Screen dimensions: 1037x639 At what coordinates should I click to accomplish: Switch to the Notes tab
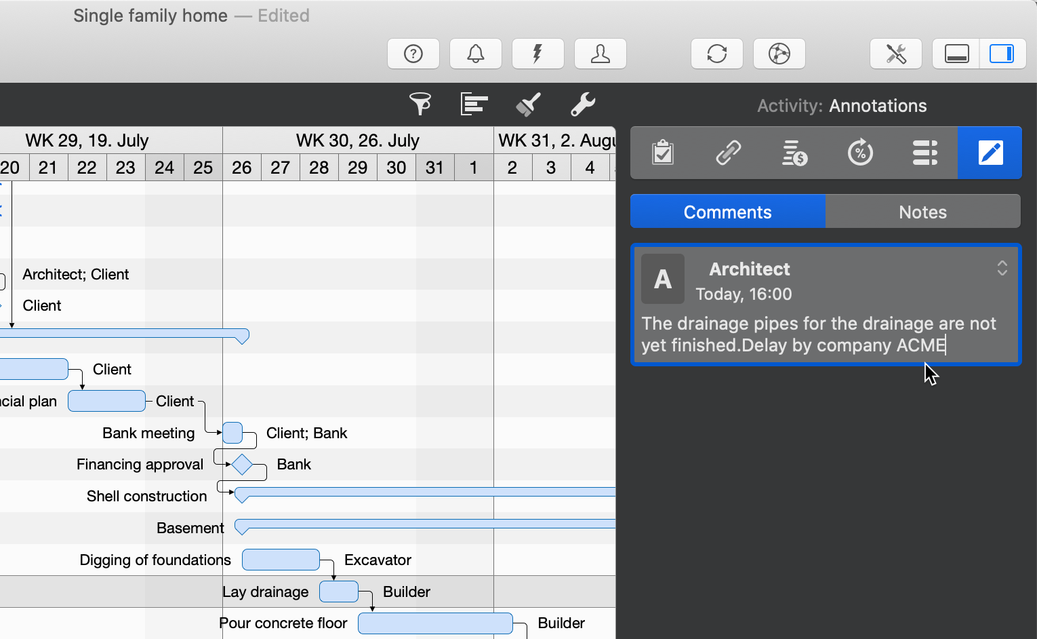coord(923,211)
